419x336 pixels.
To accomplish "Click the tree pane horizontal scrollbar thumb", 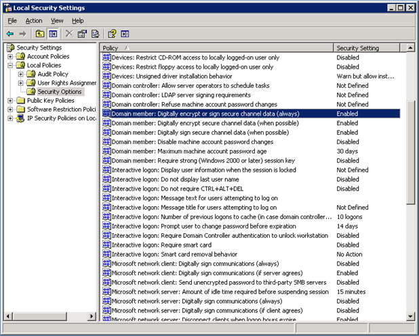I will pos(39,316).
